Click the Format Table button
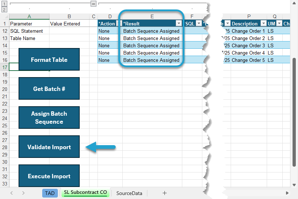The width and height of the screenshot is (298, 199). coord(49,59)
